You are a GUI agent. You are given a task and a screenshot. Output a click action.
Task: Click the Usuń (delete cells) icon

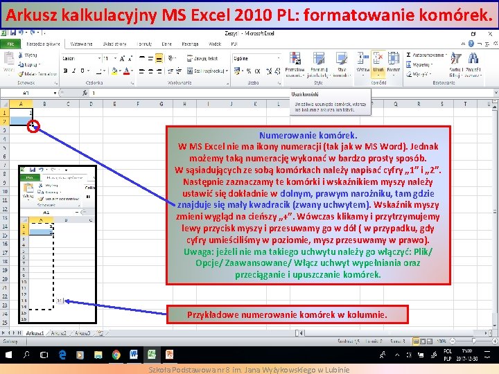point(378,58)
